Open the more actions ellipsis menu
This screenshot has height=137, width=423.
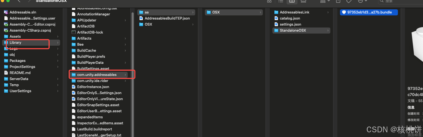[x=362, y=1]
